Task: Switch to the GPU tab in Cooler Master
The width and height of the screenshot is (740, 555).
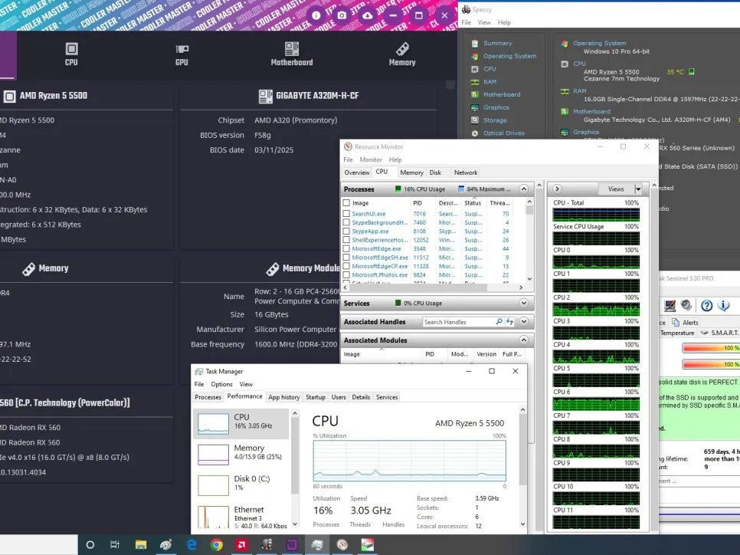Action: point(182,54)
